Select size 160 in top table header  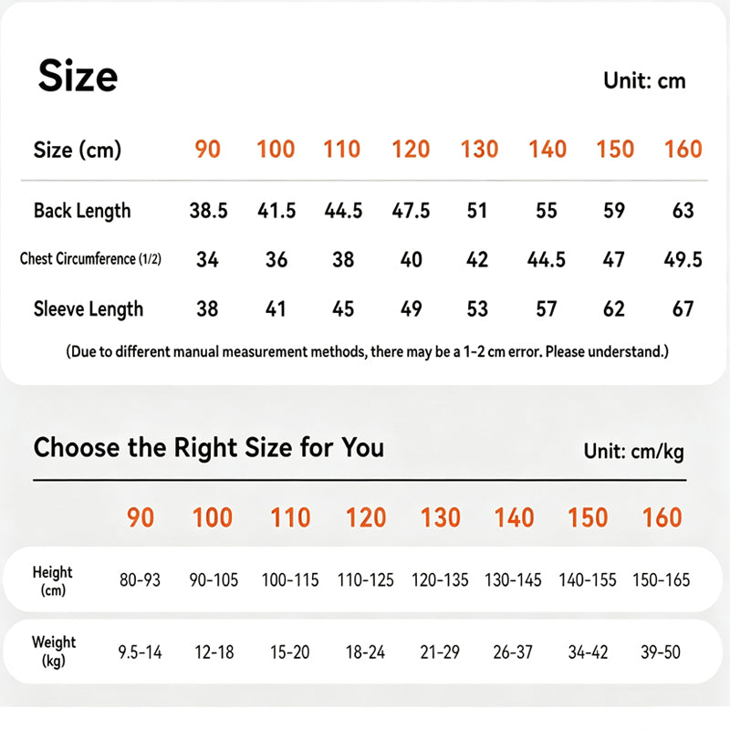[x=683, y=149]
